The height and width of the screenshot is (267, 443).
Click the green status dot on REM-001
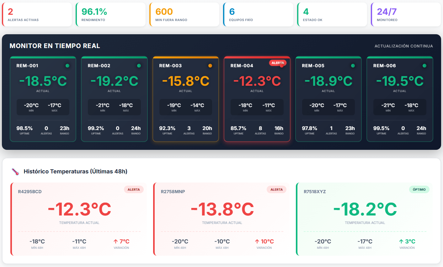[x=67, y=66]
